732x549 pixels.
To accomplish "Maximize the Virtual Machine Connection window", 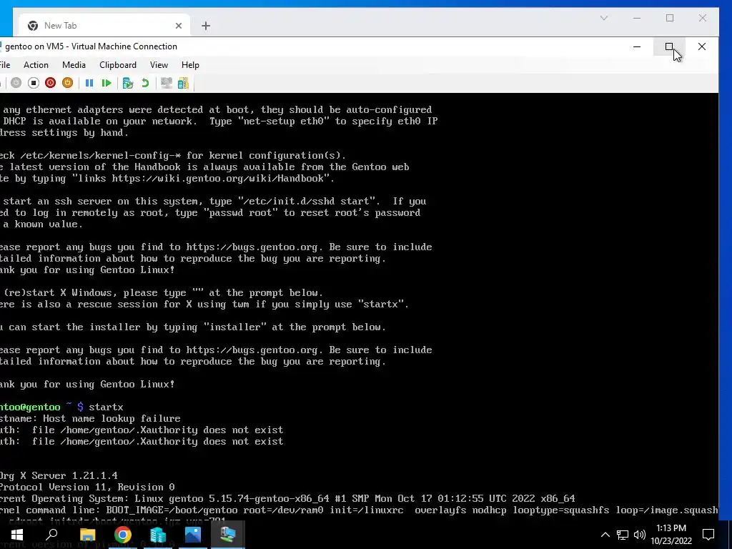I will pyautogui.click(x=669, y=46).
